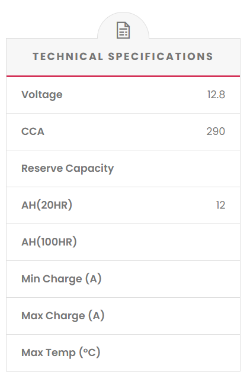250x387 pixels.
Task: Select the Max Charge (A) label
Action: pos(63,316)
